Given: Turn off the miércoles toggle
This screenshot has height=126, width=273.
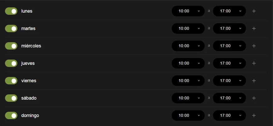Looking at the screenshot, I should [11, 46].
